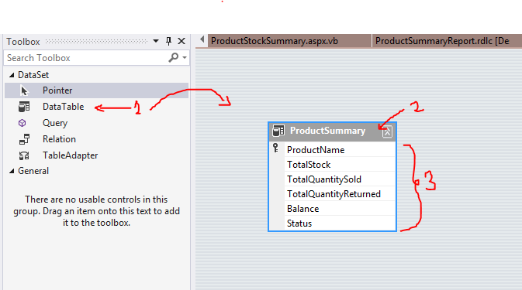The image size is (522, 290).
Task: Click the primary key icon beside ProductName
Action: 275,148
